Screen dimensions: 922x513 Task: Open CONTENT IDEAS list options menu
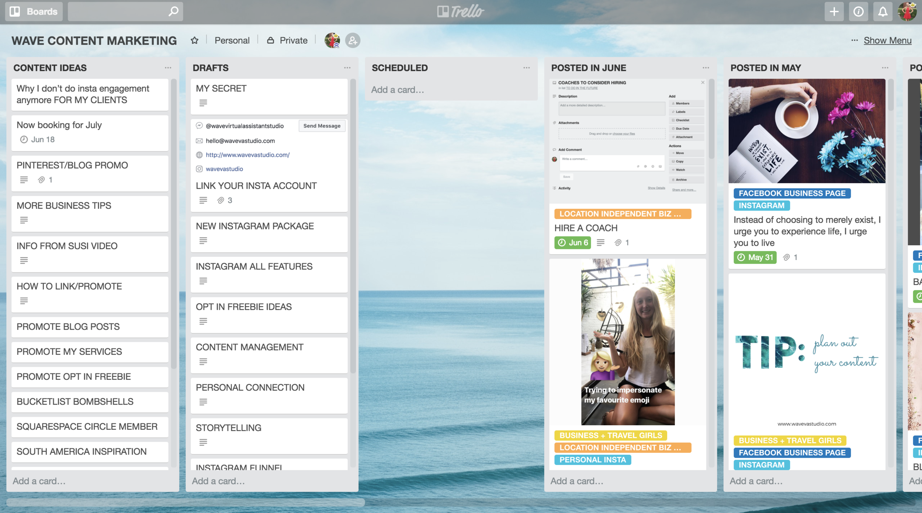click(x=168, y=68)
